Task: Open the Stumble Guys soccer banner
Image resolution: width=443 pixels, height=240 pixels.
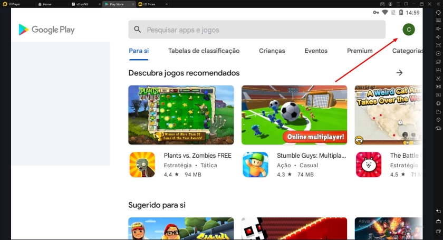Action: 294,115
